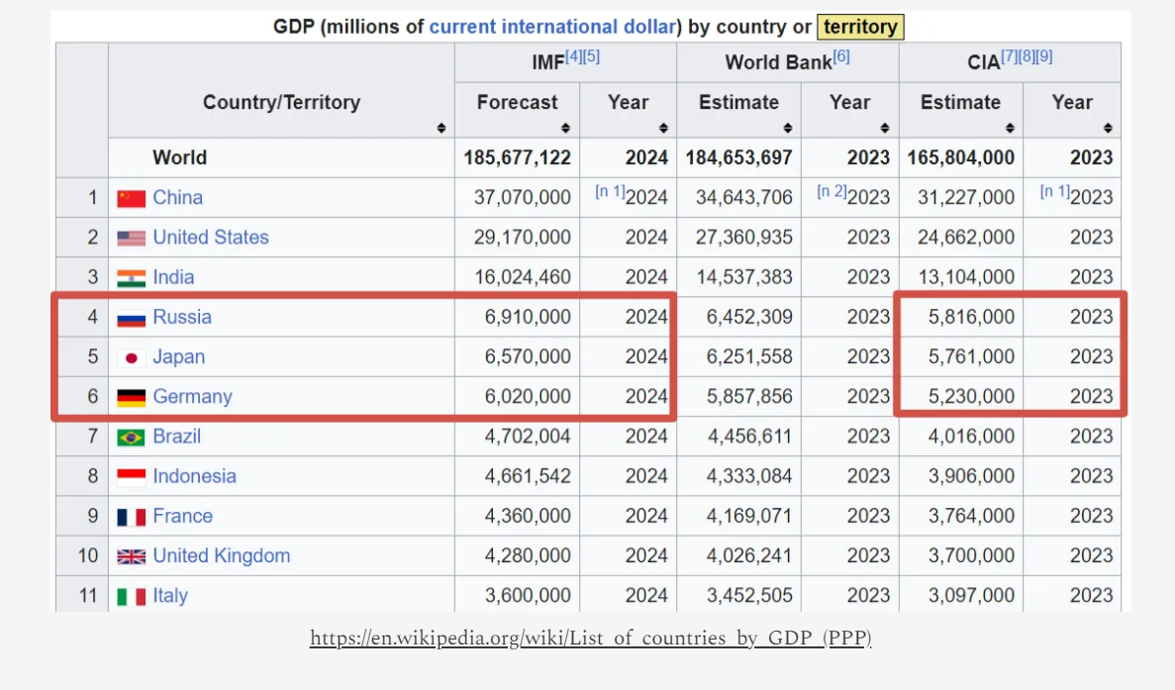This screenshot has width=1175, height=690.
Task: Click the highlighted word territory in title
Action: 860,27
